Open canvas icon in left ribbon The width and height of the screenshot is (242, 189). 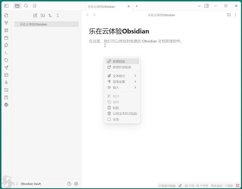(x=6, y=30)
